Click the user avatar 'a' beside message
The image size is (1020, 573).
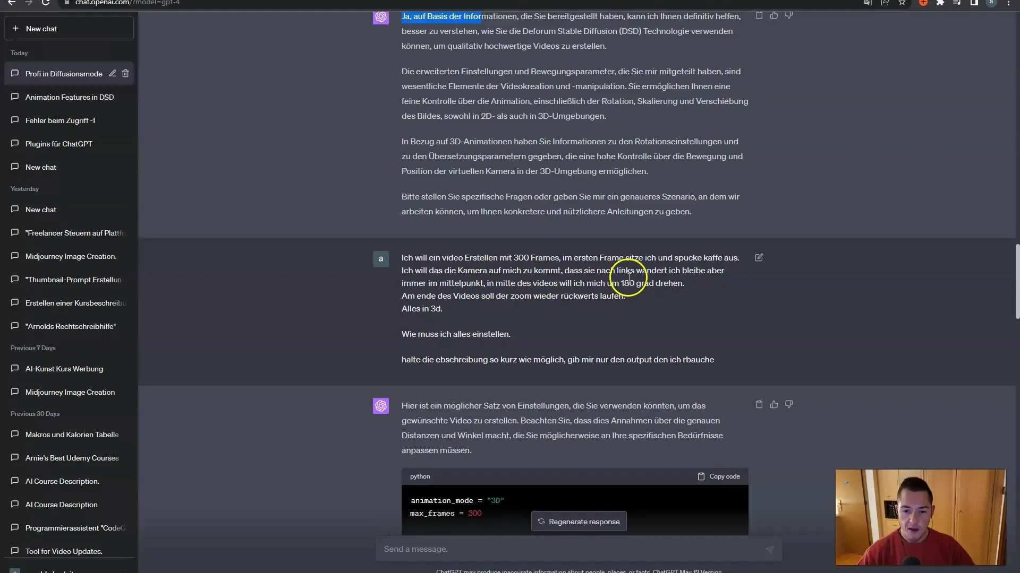(x=381, y=259)
